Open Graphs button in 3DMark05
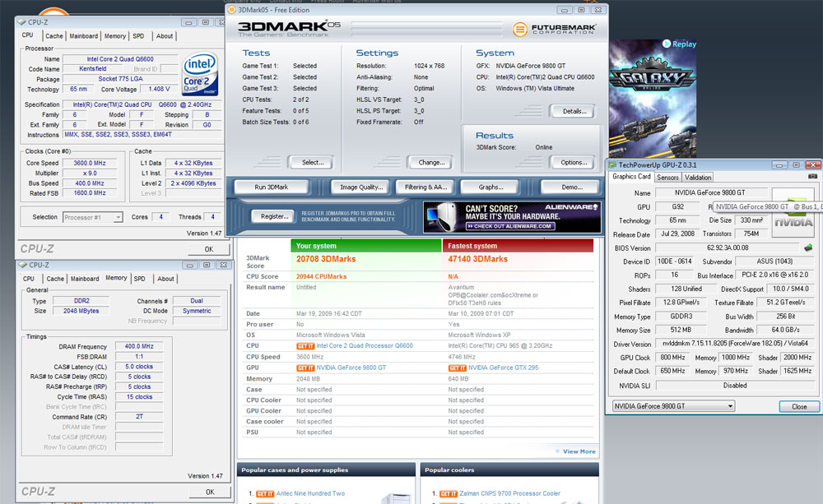Viewport: 823px width, 504px height. (491, 187)
